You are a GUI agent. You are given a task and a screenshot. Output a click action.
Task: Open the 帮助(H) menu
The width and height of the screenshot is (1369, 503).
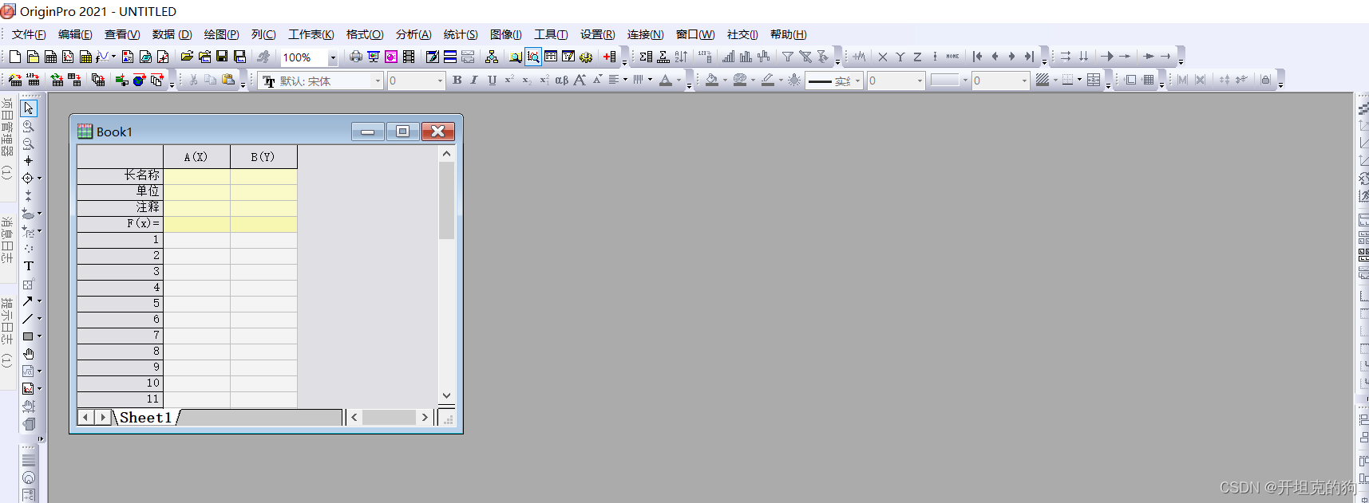[x=788, y=34]
